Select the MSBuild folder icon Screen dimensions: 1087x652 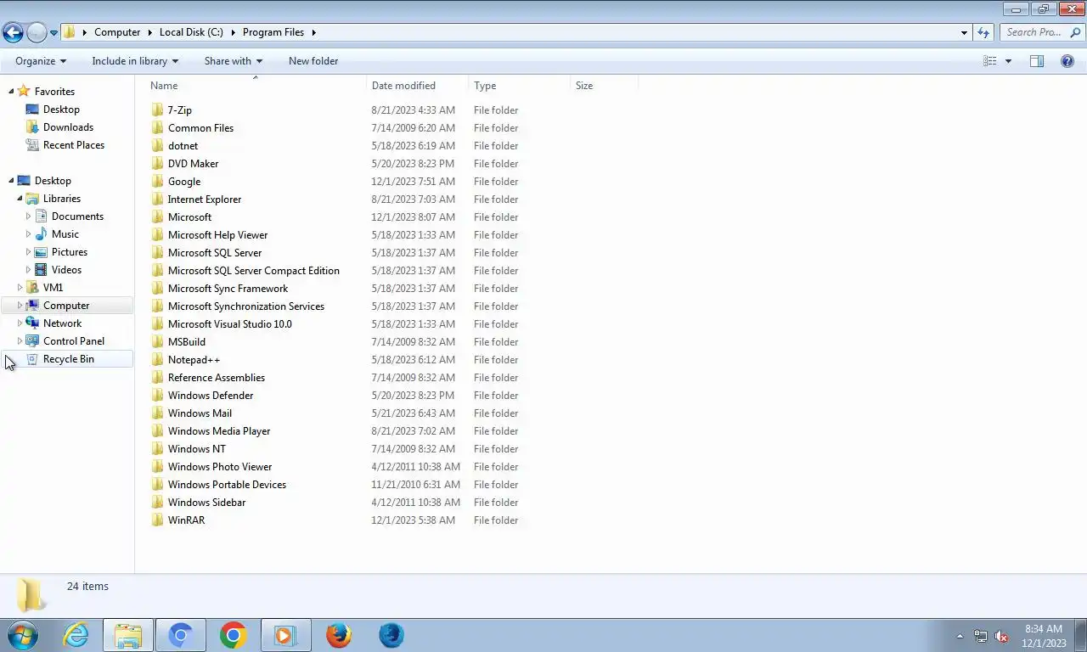coord(157,342)
